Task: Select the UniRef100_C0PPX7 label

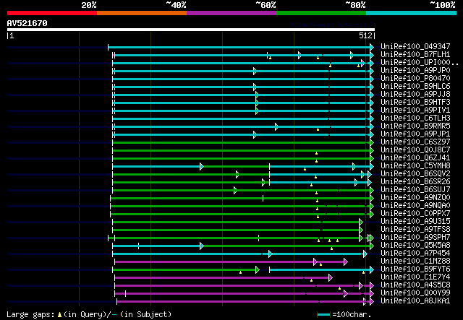Action: (415, 214)
